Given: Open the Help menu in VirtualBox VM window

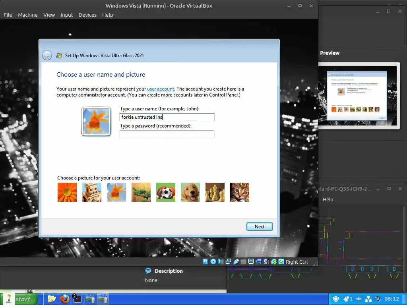Looking at the screenshot, I should pos(107,15).
